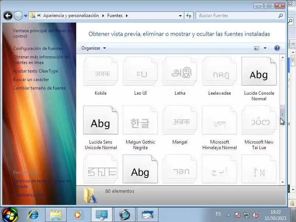Click the Control Panel taskbar icon
296x222 pixels.
(101, 215)
